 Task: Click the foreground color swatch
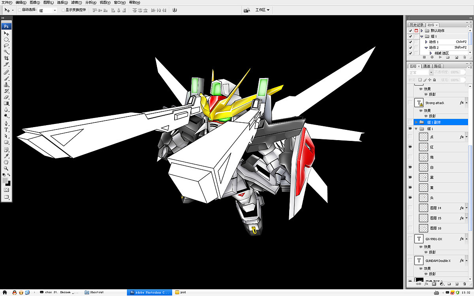coord(5,180)
